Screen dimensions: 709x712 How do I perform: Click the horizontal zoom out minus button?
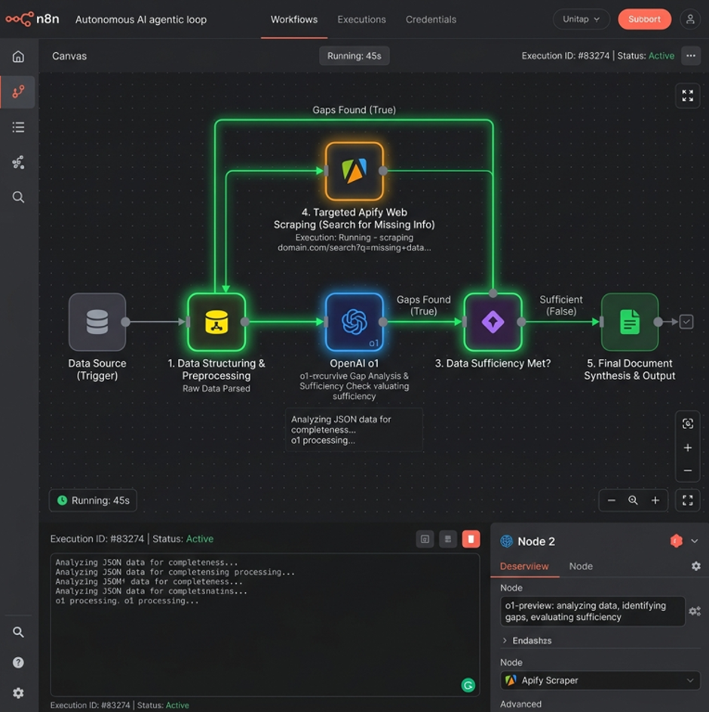coord(612,500)
